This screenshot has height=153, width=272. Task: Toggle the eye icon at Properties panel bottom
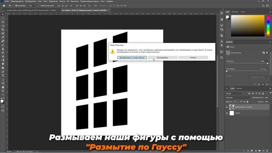point(263,84)
